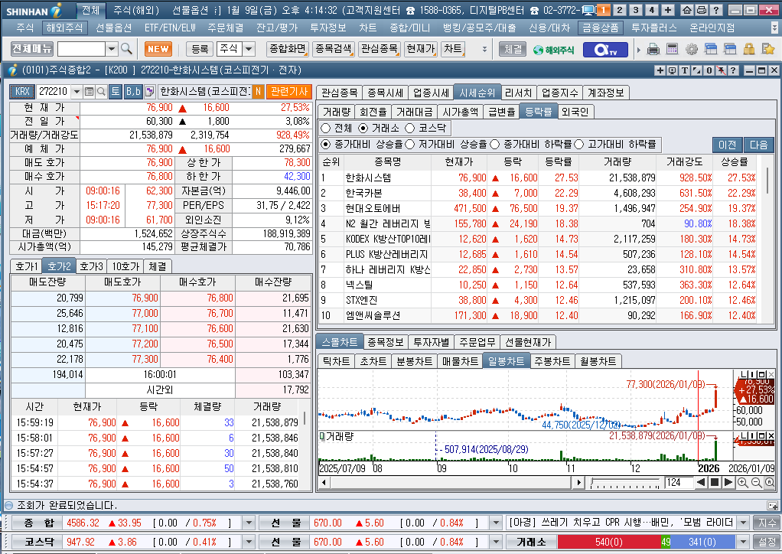Adjust the chart candle count slider
782x554 pixels.
click(x=625, y=482)
